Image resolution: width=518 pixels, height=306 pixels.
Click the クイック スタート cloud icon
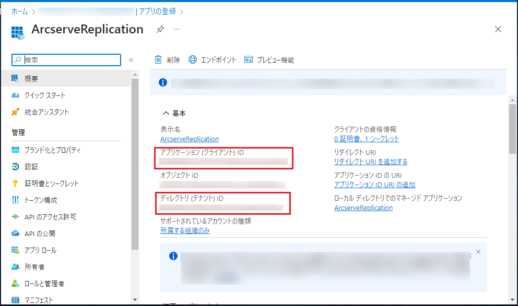(x=15, y=95)
